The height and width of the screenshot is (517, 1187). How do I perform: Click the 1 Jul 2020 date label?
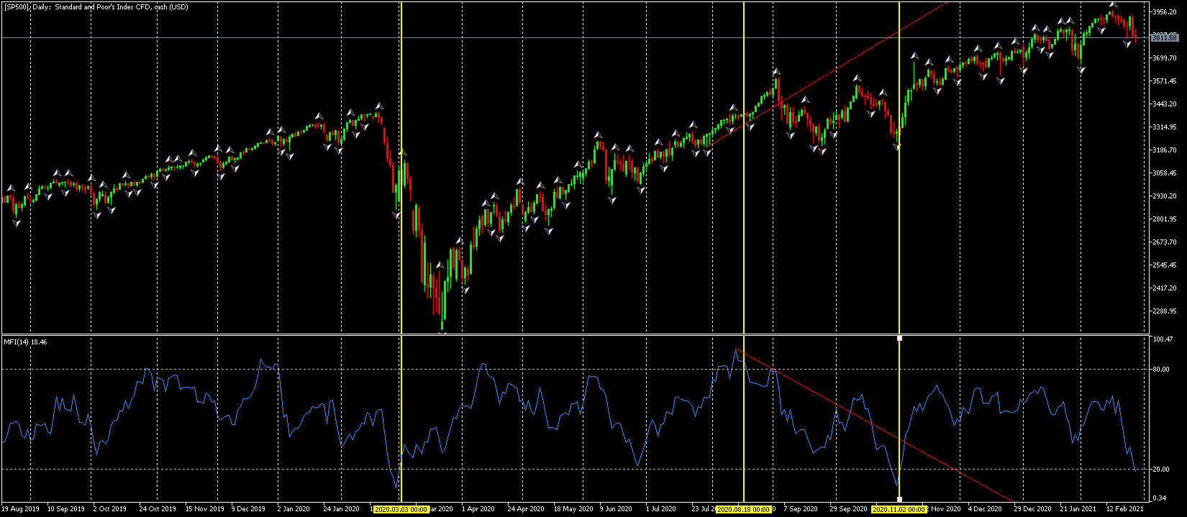(x=661, y=509)
